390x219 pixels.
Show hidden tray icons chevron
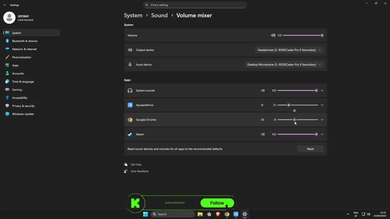click(x=348, y=214)
